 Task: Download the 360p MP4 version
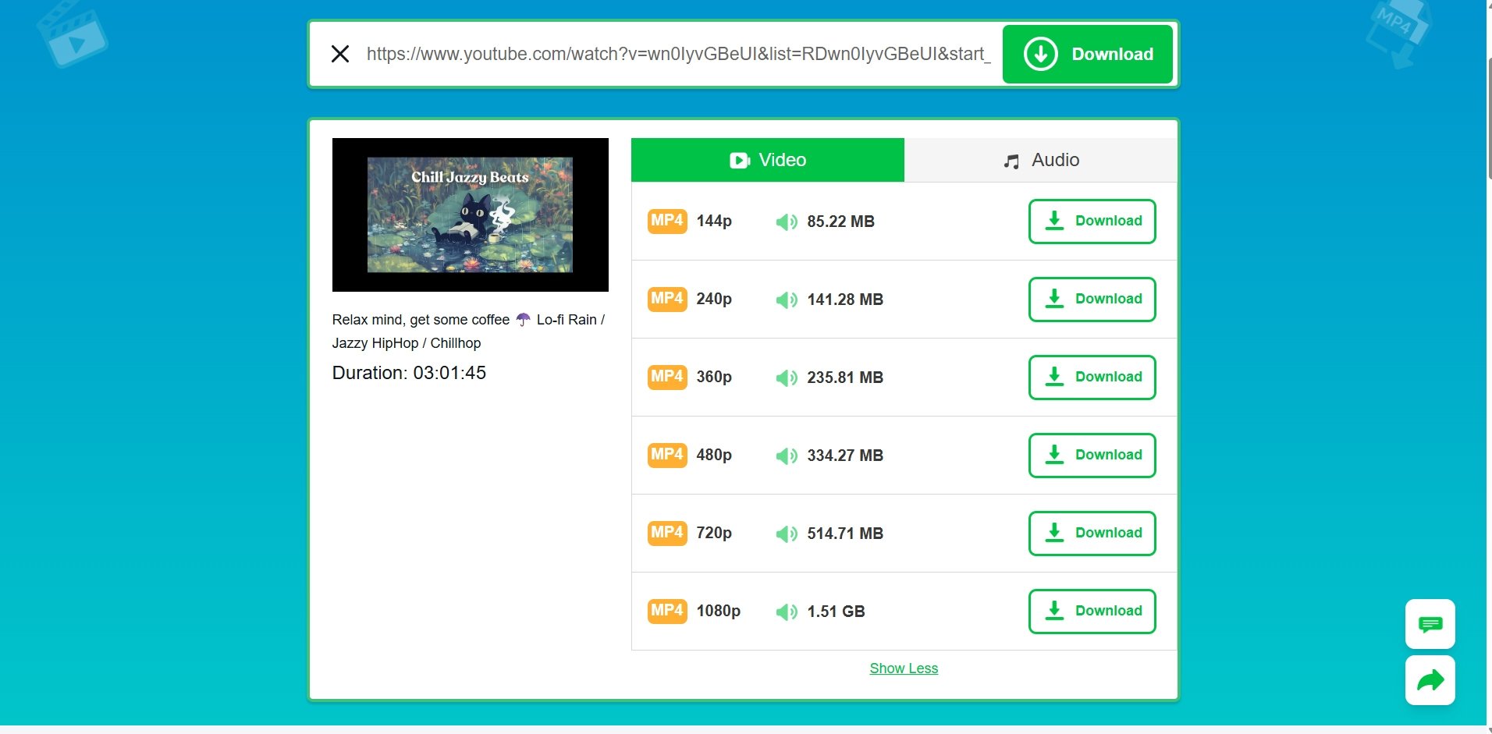coord(1092,377)
